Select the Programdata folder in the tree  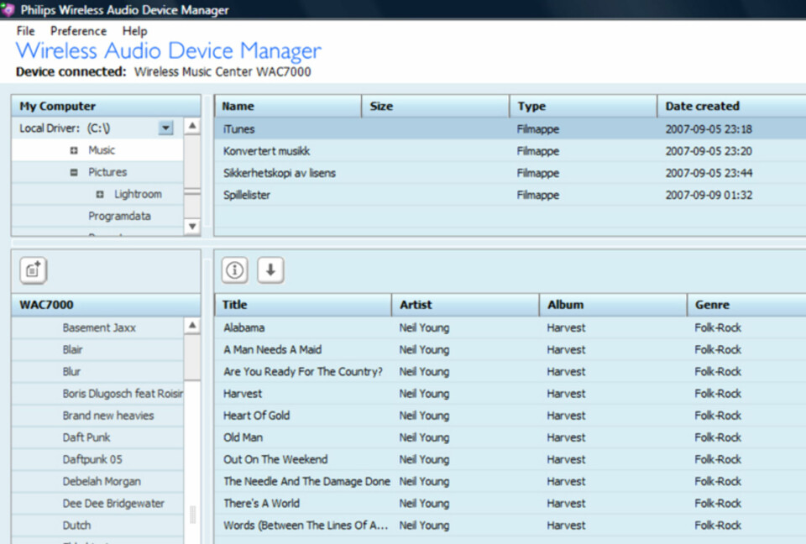coord(119,216)
